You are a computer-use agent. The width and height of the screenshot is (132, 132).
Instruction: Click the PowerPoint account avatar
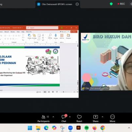(x=62, y=28)
